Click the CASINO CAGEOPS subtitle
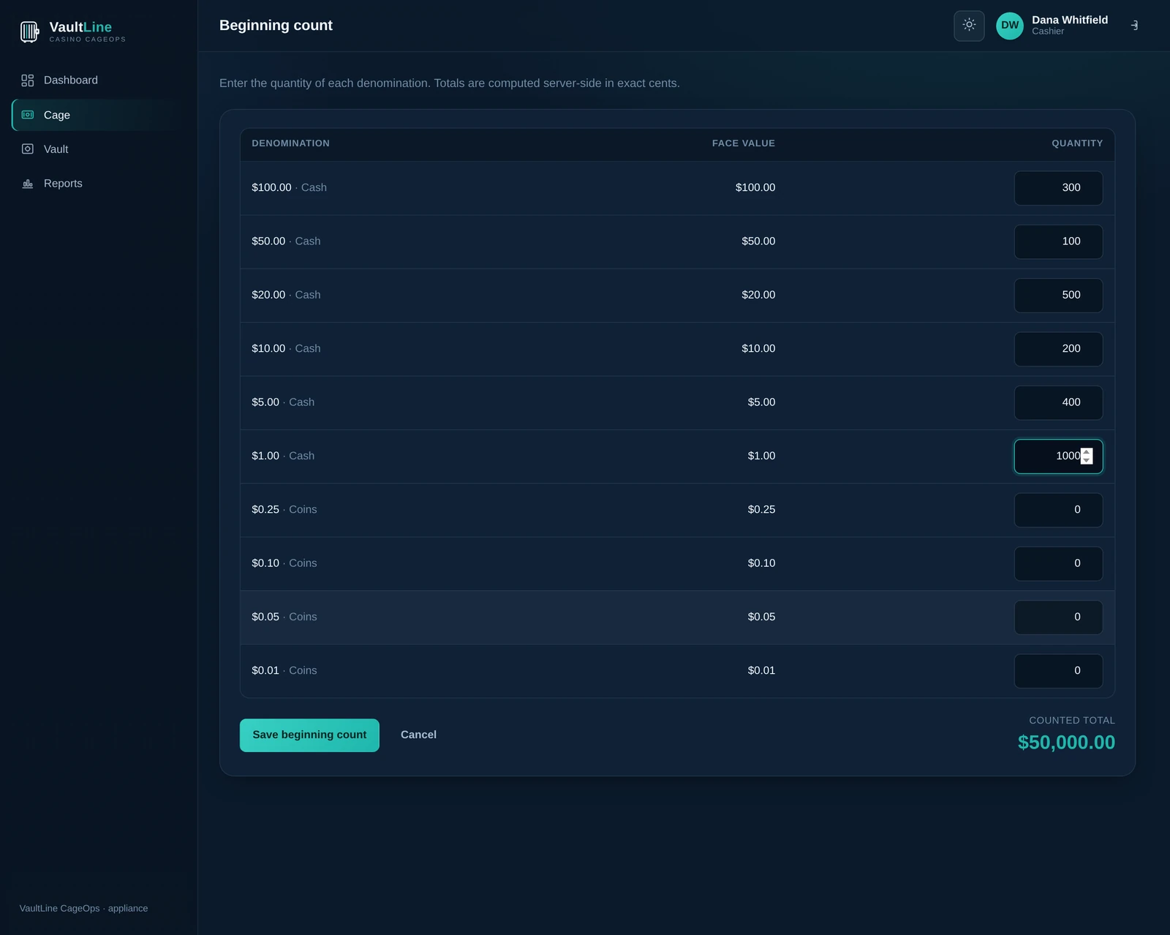This screenshot has width=1170, height=935. (x=88, y=40)
